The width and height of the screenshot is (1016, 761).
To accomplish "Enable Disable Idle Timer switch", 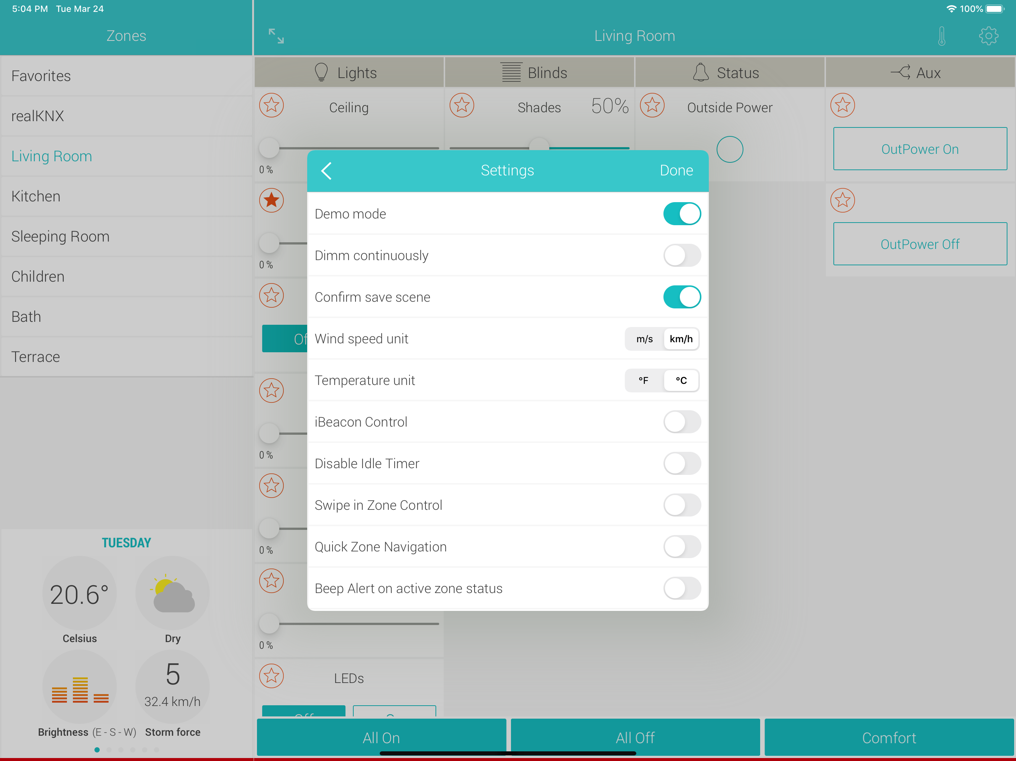I will (682, 464).
